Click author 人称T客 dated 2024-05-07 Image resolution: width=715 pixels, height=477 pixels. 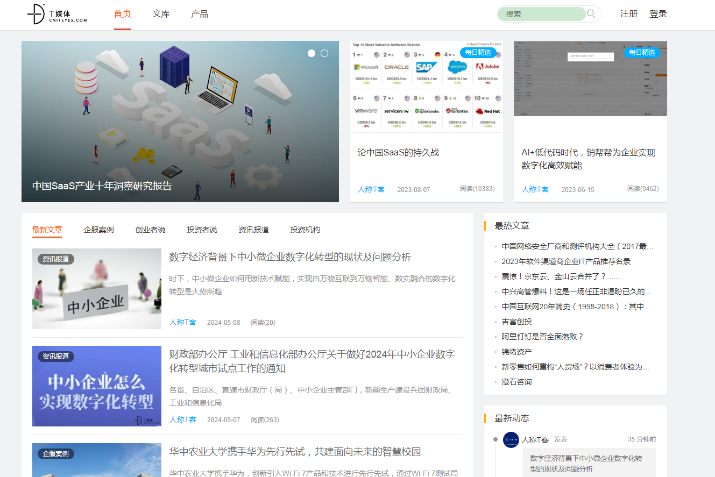[183, 419]
